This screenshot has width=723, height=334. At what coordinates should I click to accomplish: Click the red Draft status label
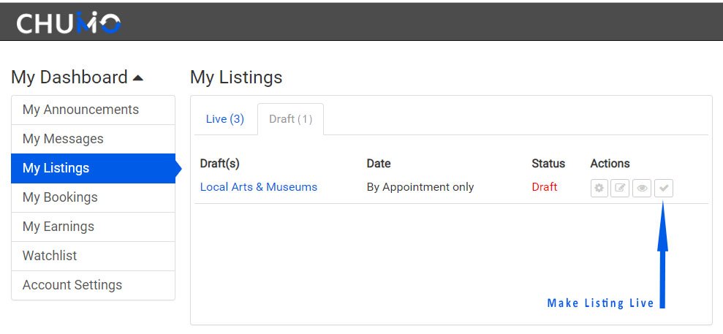pyautogui.click(x=545, y=187)
